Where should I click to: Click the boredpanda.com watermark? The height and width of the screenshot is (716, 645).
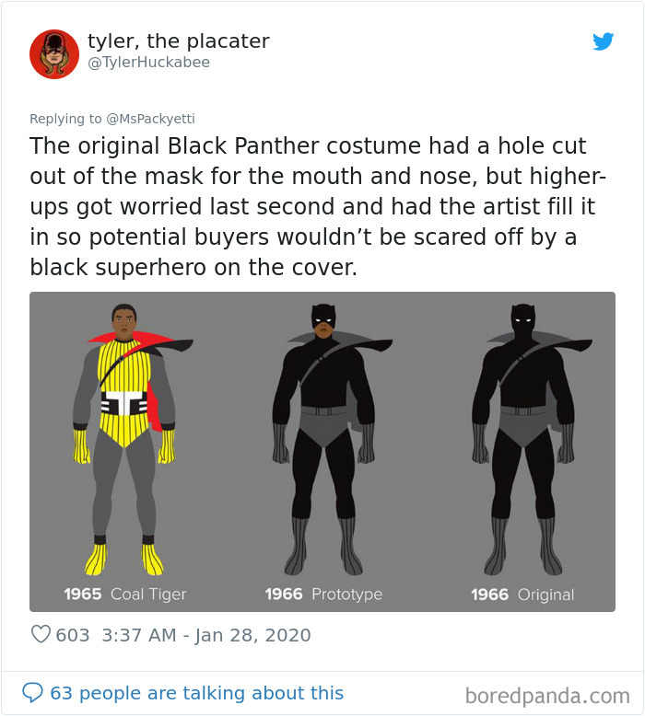coord(547,696)
